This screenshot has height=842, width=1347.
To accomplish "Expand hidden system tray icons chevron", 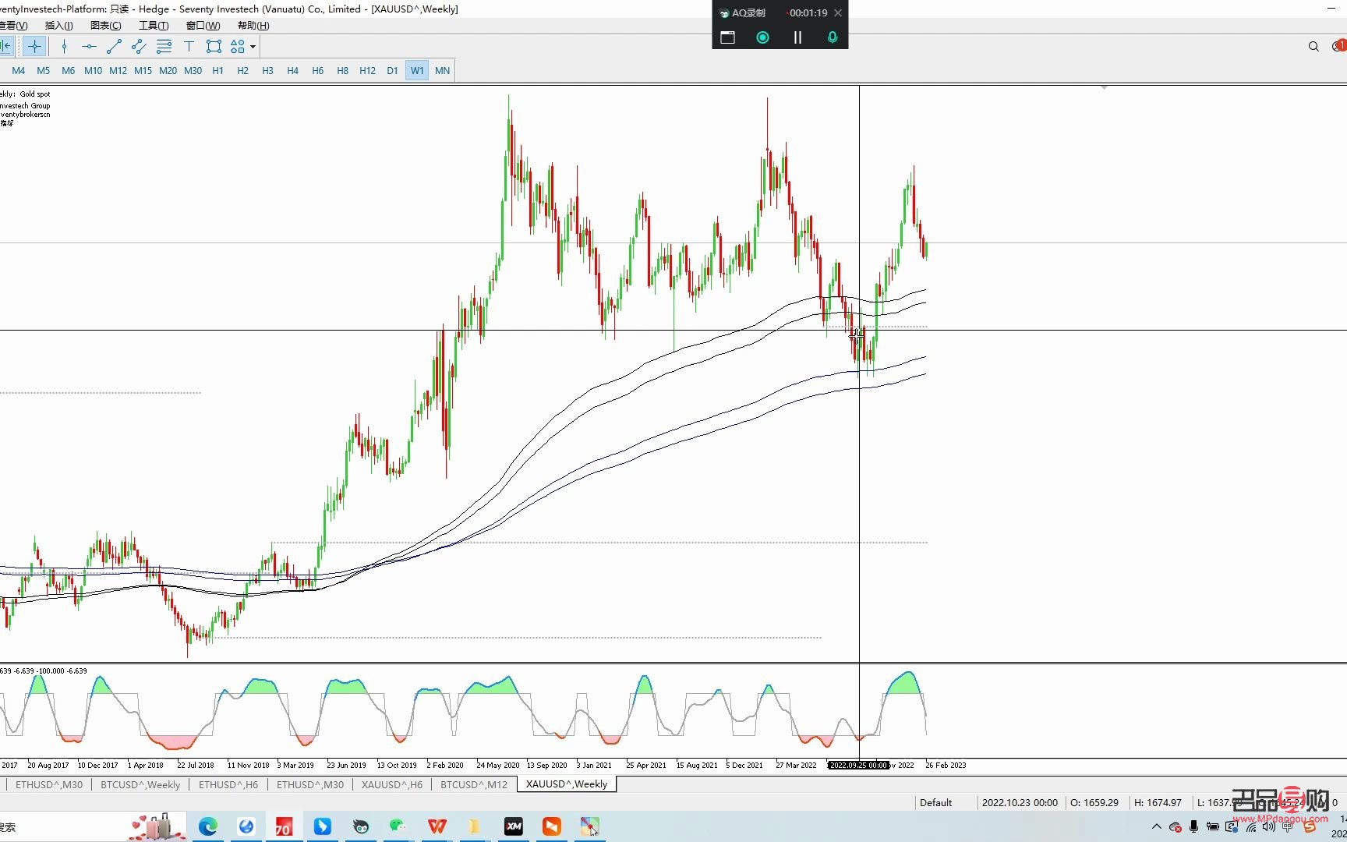I will pos(1156,827).
